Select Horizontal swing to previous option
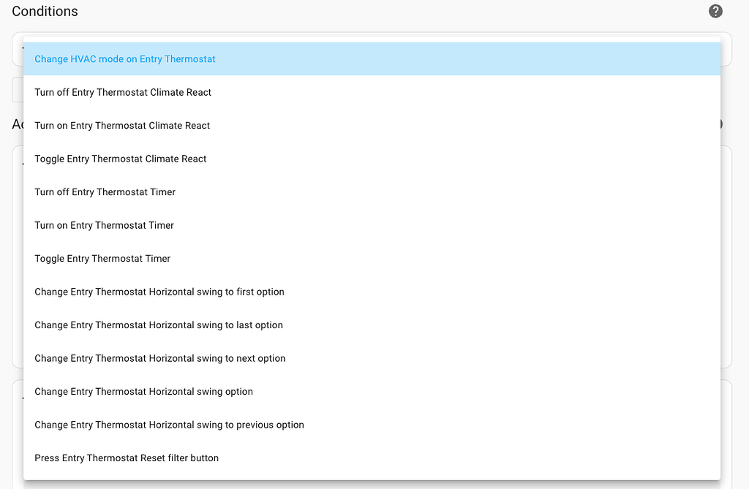This screenshot has height=489, width=749. pyautogui.click(x=372, y=425)
